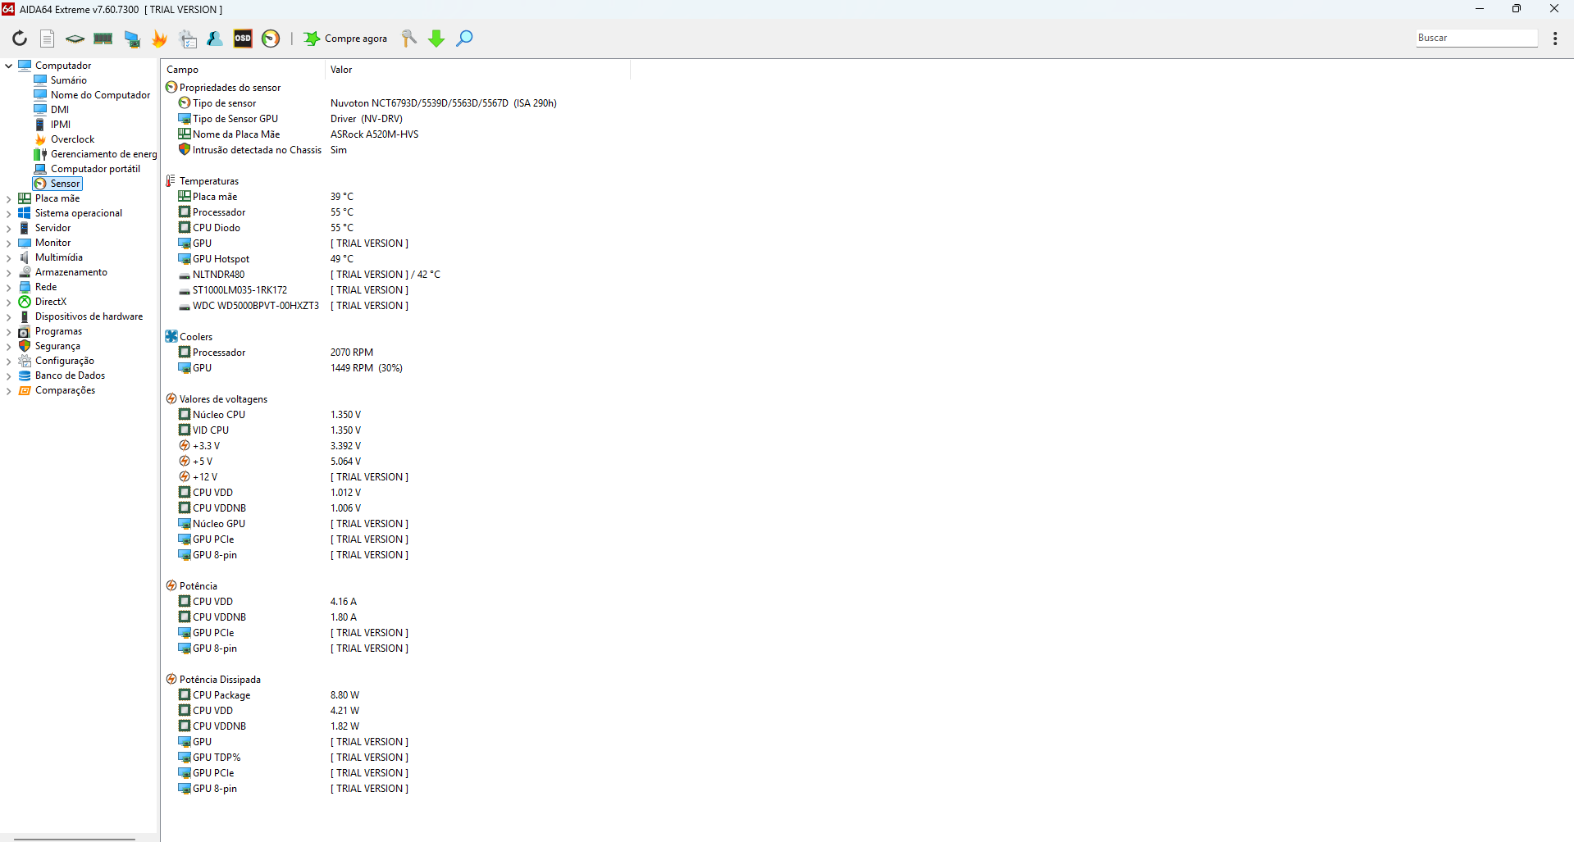Select IPMI in the tree
The image size is (1574, 842).
click(x=52, y=125)
